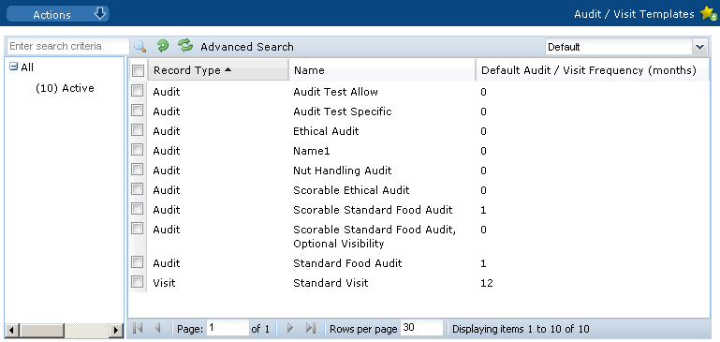720x342 pixels.
Task: Click the left tree panel scrollbar left arrow
Action: pos(12,330)
